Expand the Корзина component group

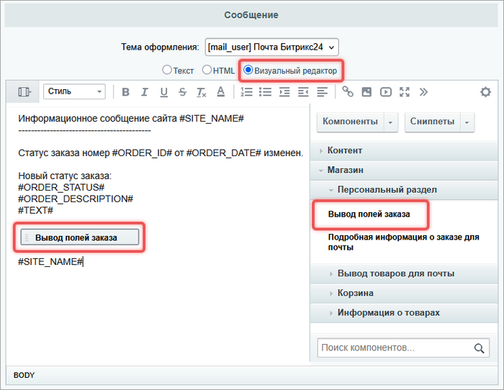click(355, 293)
